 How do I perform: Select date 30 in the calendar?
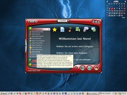[122, 16]
